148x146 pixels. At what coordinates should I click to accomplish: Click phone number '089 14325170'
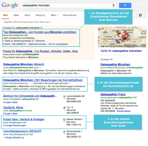[x=74, y=125]
